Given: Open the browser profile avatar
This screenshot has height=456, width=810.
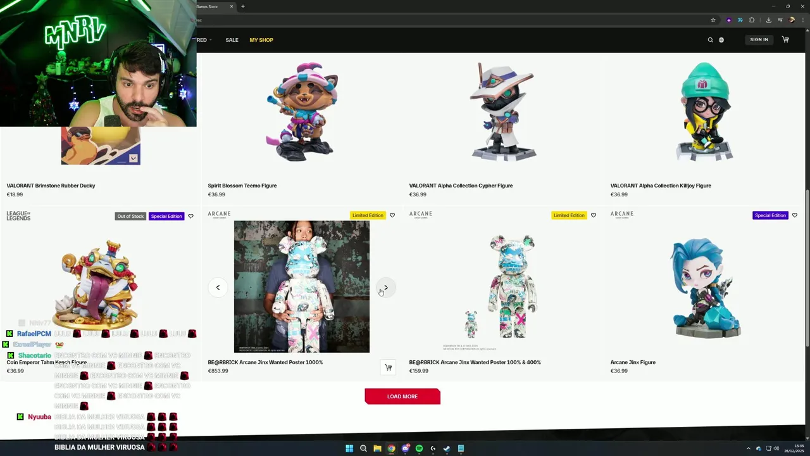Looking at the screenshot, I should 792,20.
